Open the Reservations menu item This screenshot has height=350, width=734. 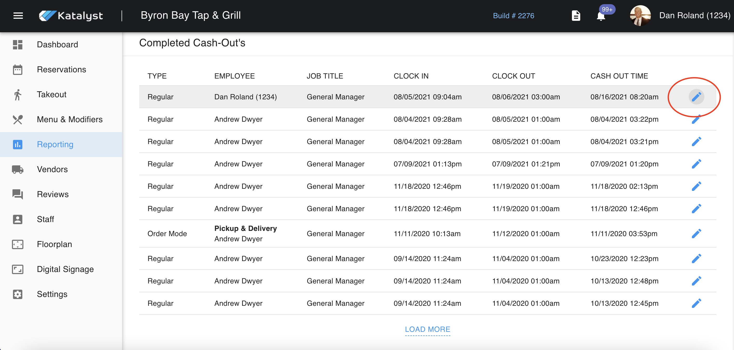[x=61, y=69]
